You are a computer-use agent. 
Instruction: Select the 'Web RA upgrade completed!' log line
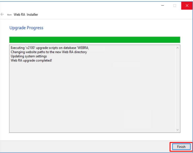(x=31, y=60)
